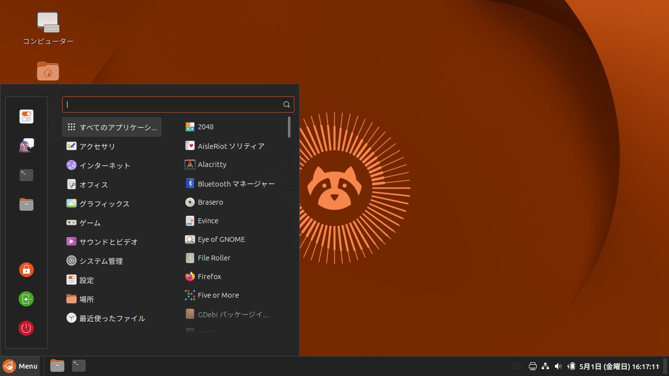Open Terminal from the menu favorites sidebar
Viewport: 669px width, 376px height.
26,175
